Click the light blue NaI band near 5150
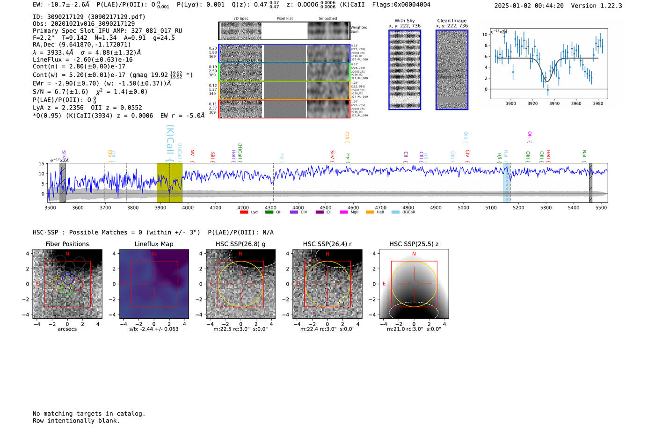Viewport: 655px width, 446px height. [507, 183]
